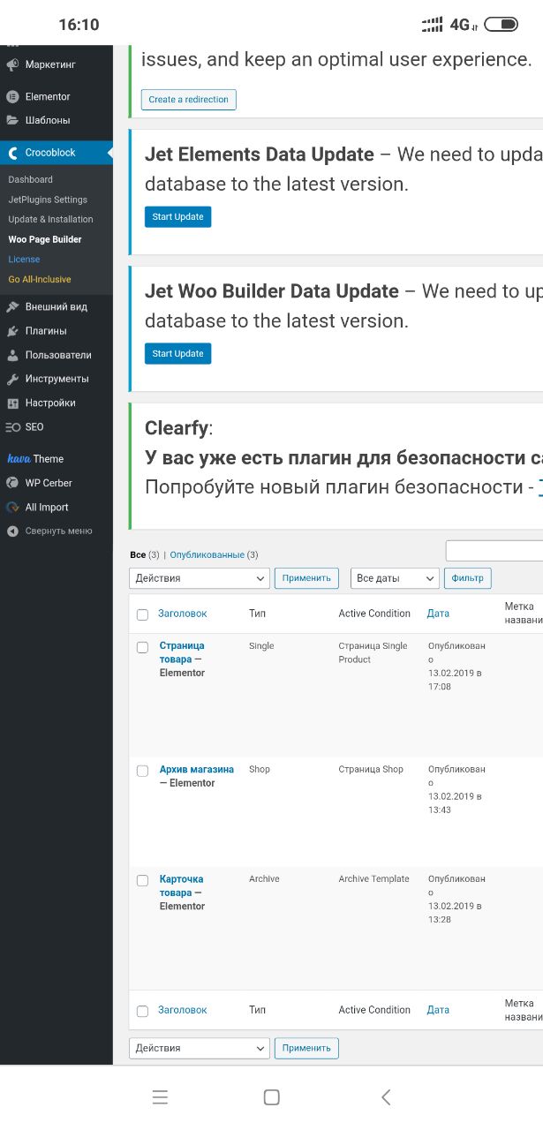Viewport: 543px width, 1130px height.
Task: Click the SEO menu icon
Action: click(12, 427)
